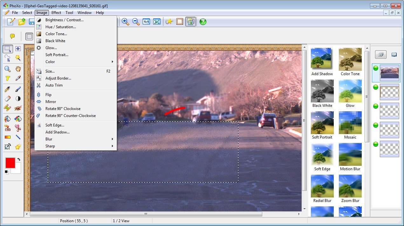This screenshot has width=404, height=226.
Task: Choose the Move tool
Action: pos(18,49)
